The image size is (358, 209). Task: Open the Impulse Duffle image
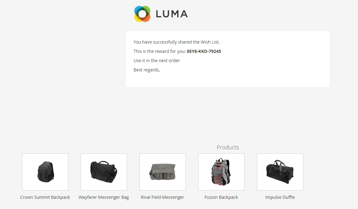click(x=280, y=172)
